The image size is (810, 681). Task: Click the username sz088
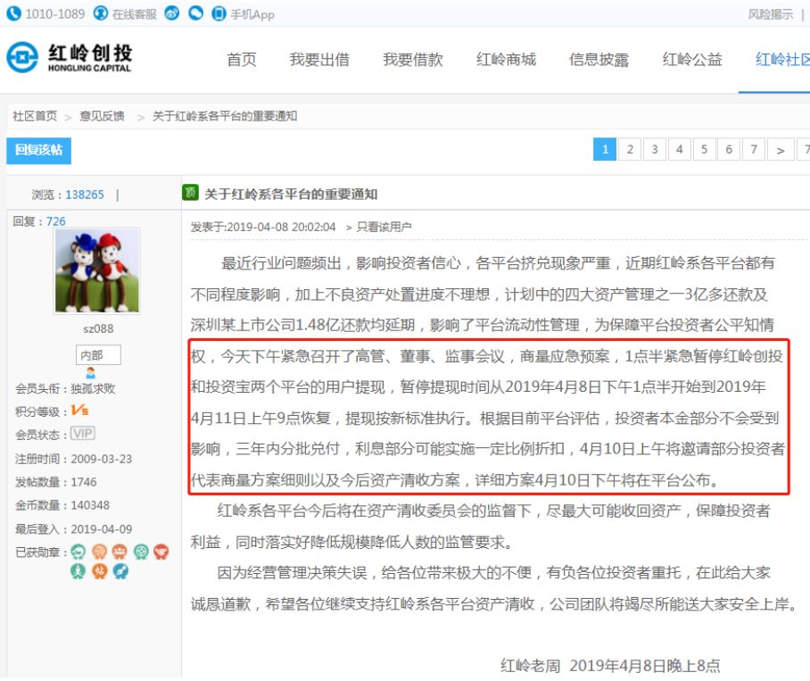tap(98, 328)
